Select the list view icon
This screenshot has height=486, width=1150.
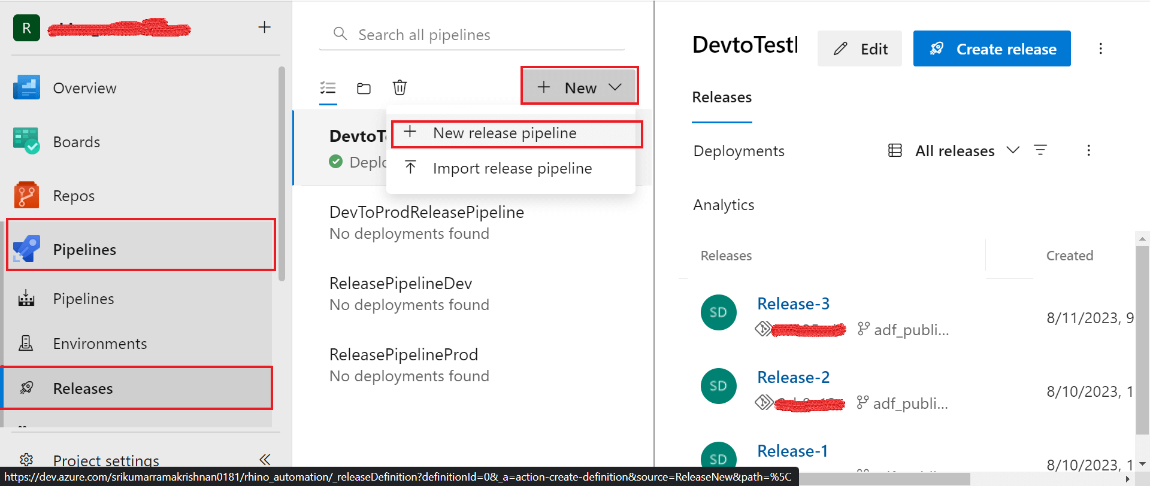click(x=328, y=88)
